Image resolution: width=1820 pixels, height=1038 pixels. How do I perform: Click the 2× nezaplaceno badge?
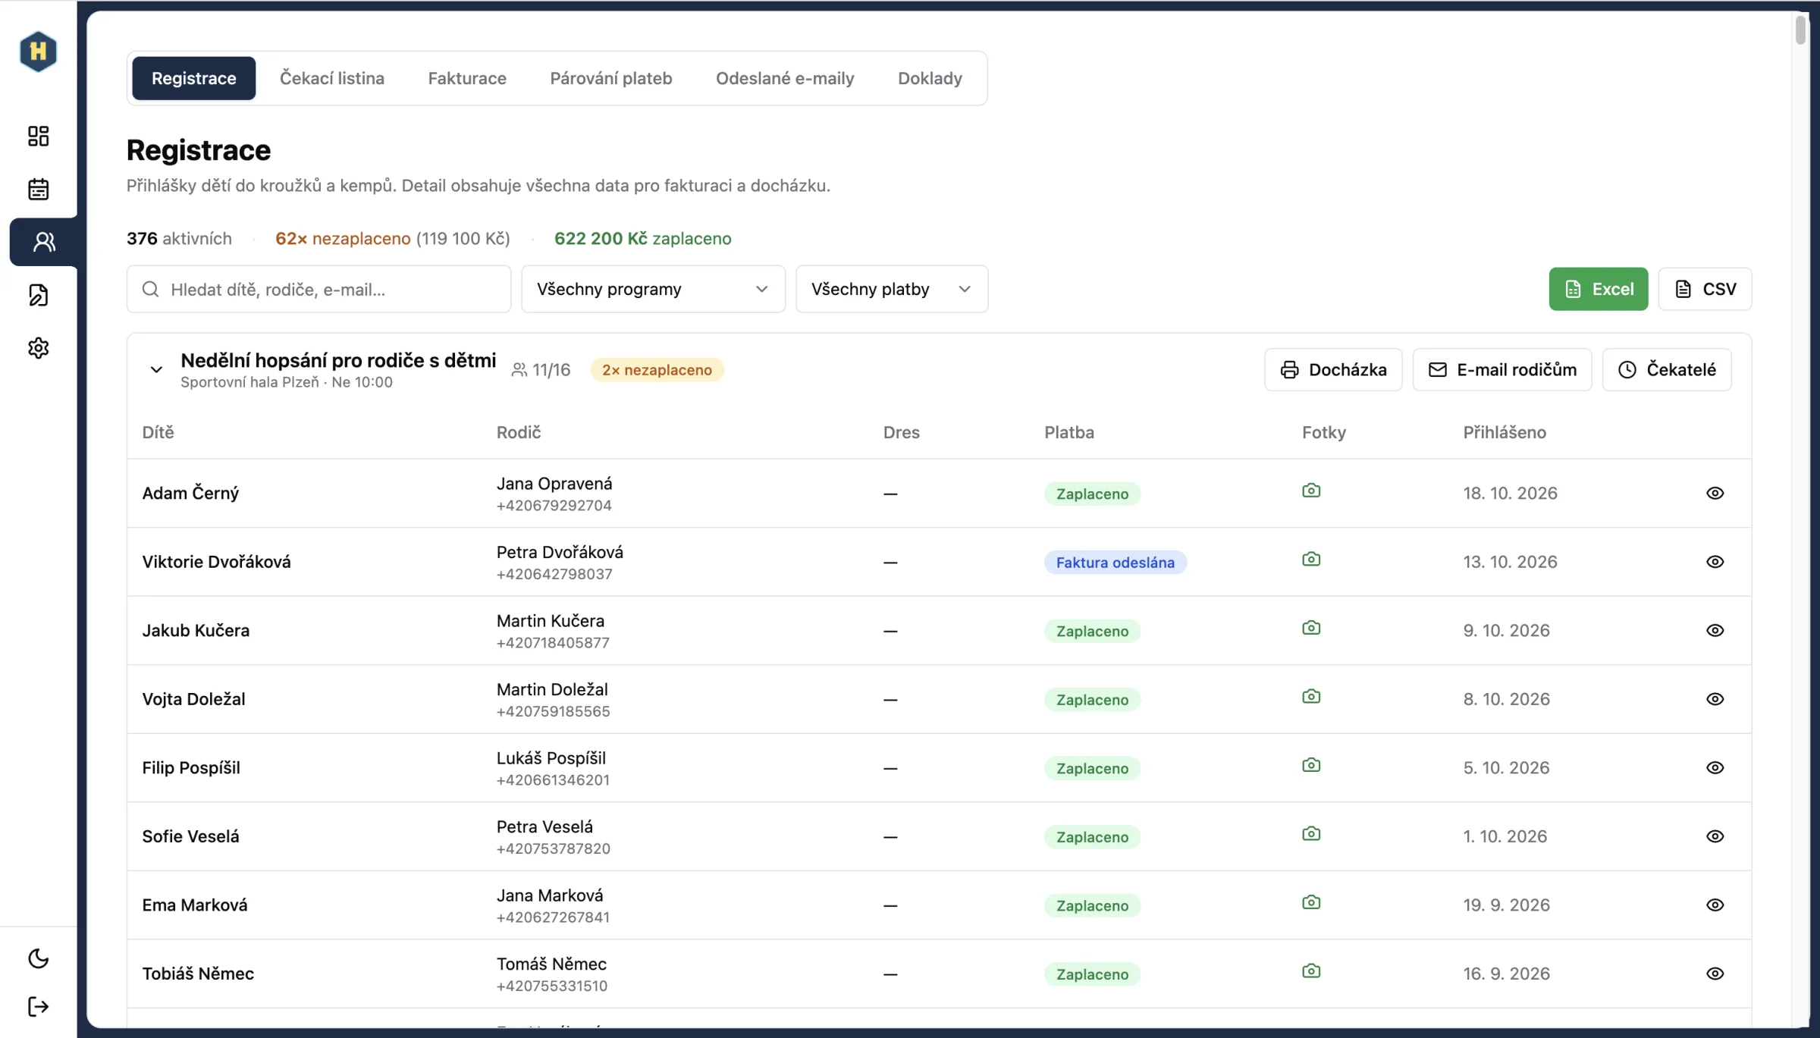(657, 370)
